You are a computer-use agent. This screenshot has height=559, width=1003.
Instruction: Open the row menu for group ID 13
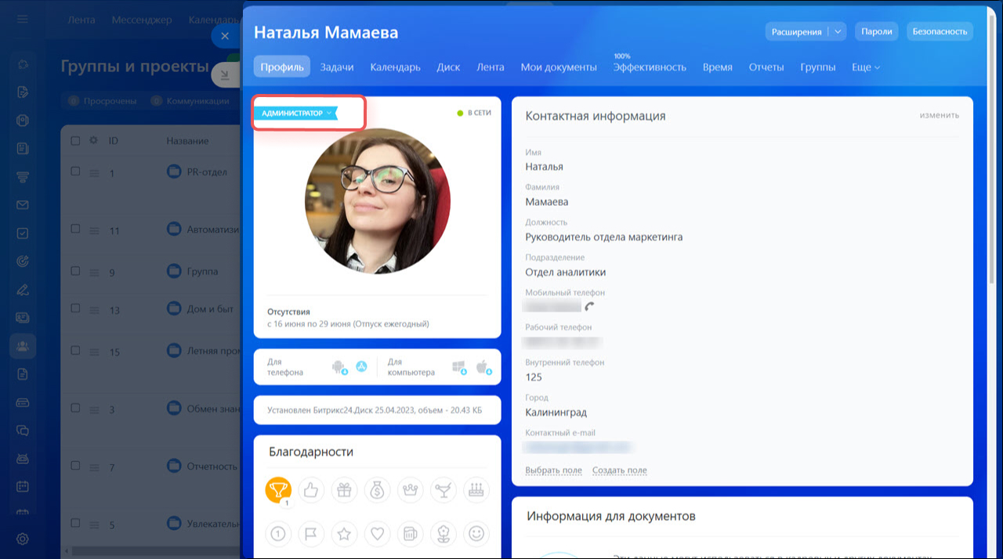94,311
